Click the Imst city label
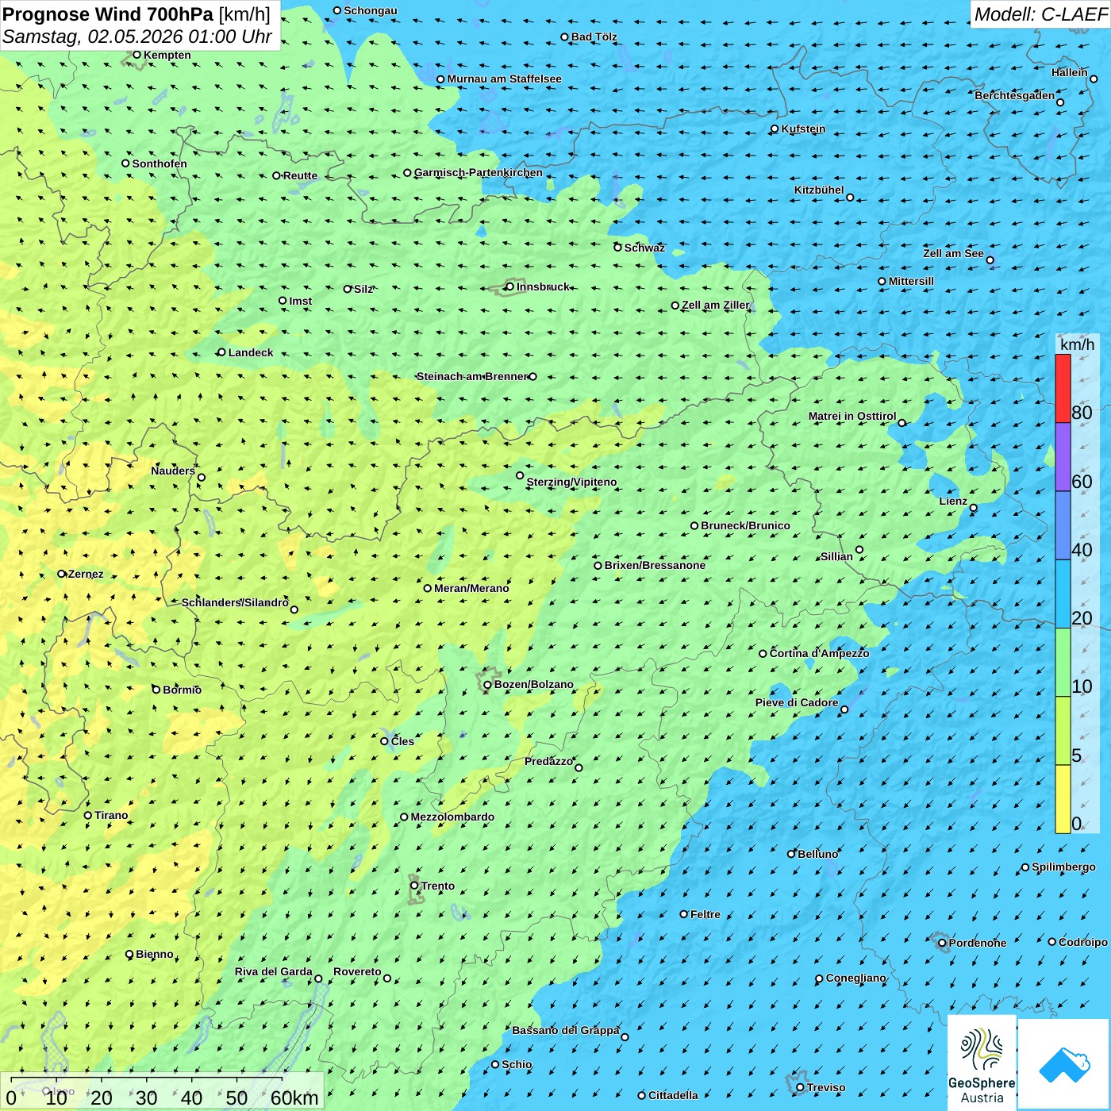The width and height of the screenshot is (1111, 1111). click(300, 301)
